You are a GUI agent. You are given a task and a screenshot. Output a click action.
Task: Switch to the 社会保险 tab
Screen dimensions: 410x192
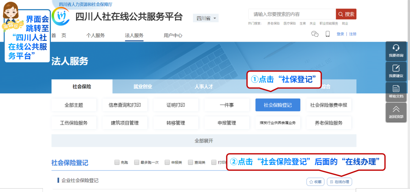(82, 87)
